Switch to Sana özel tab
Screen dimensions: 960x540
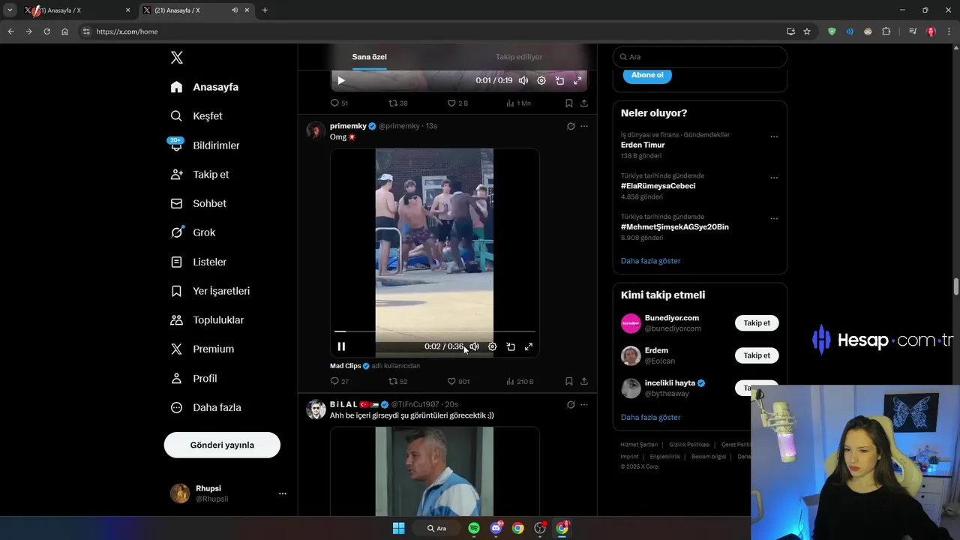click(370, 57)
